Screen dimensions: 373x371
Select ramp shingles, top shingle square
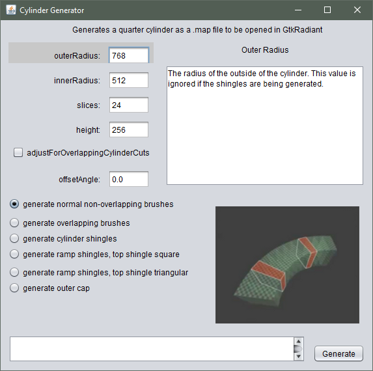[14, 254]
